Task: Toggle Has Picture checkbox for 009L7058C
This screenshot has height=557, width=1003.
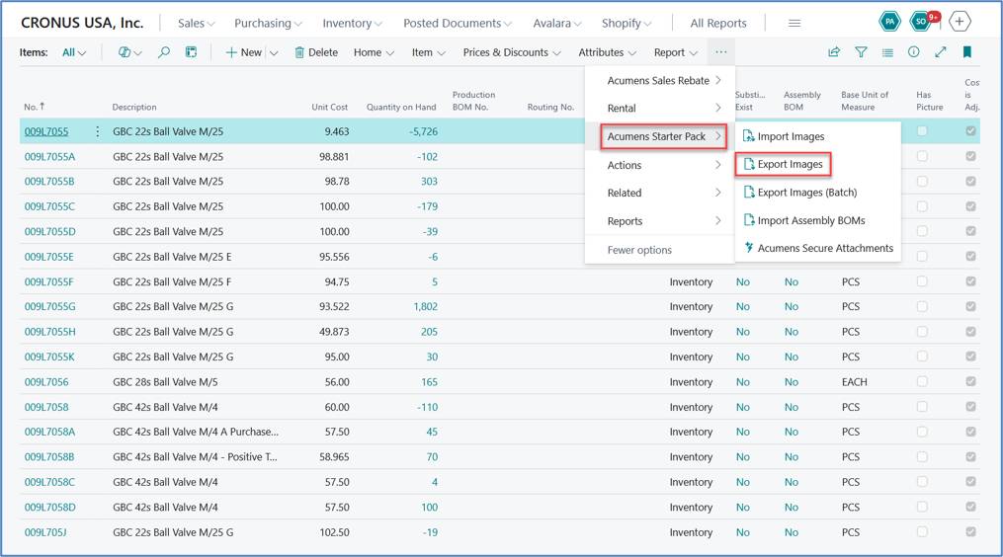Action: tap(922, 482)
